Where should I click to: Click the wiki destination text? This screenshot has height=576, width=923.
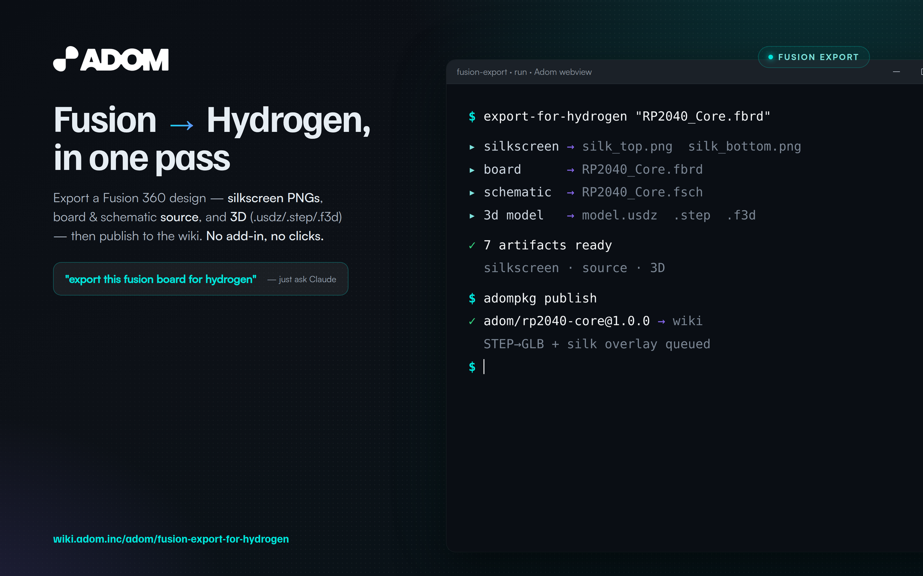(x=687, y=321)
